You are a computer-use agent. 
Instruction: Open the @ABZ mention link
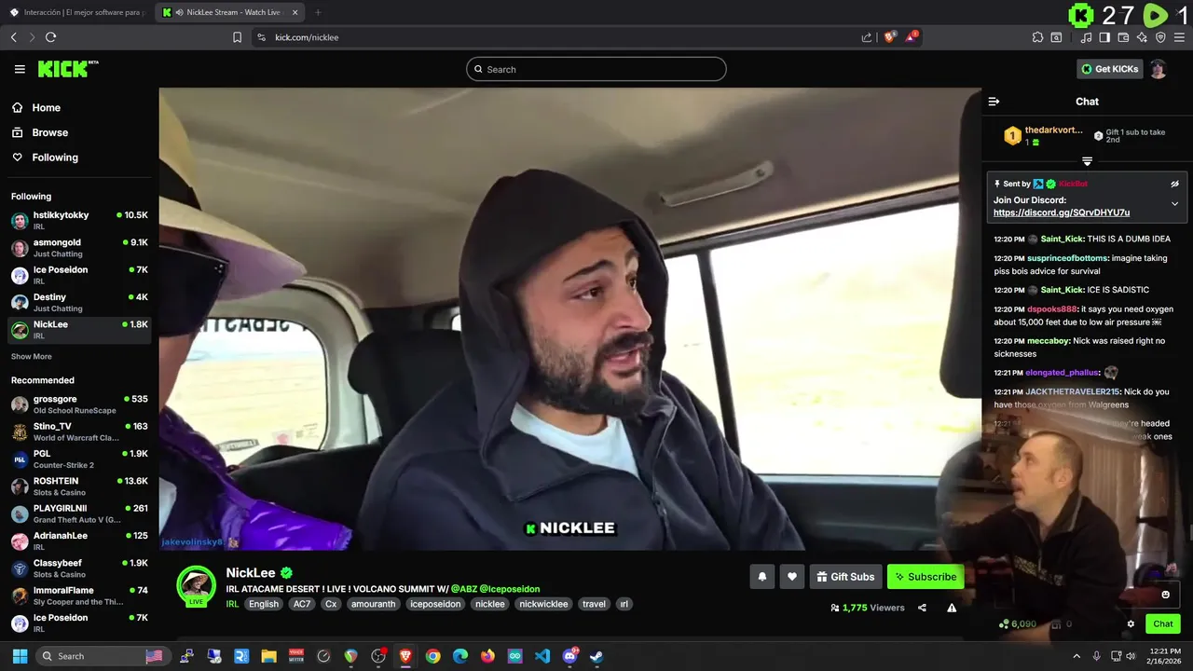coord(463,589)
